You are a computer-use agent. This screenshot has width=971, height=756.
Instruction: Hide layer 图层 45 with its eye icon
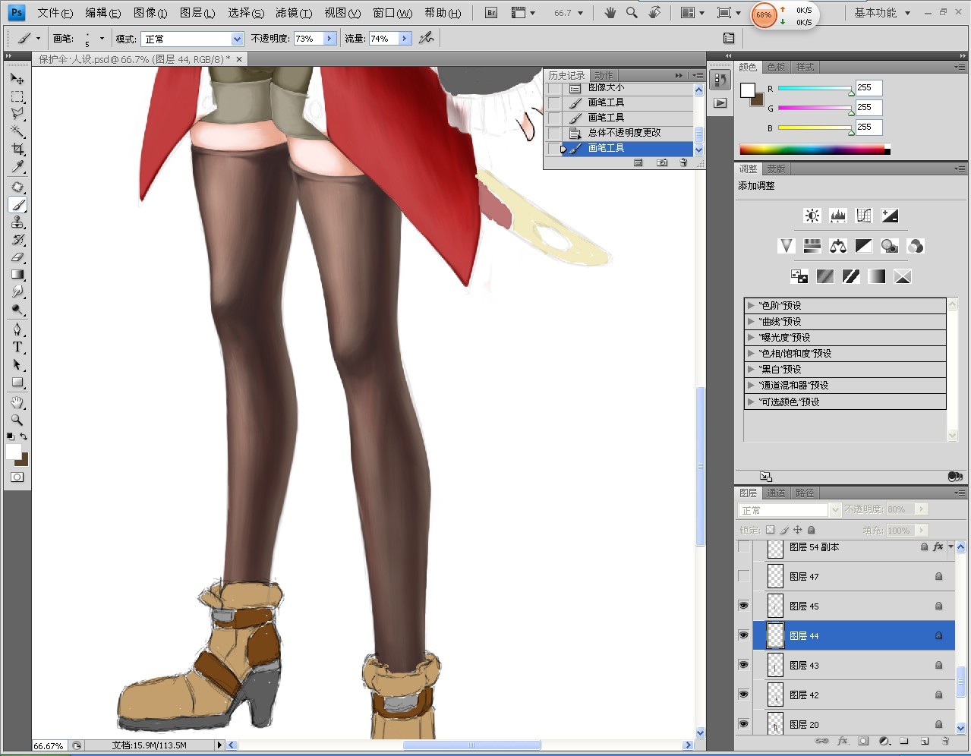coord(743,606)
